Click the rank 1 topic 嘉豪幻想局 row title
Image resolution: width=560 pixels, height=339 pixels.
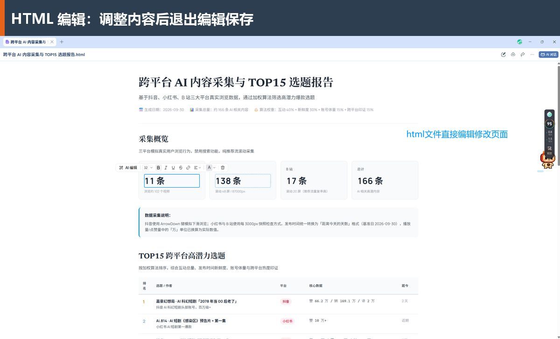[197, 301]
